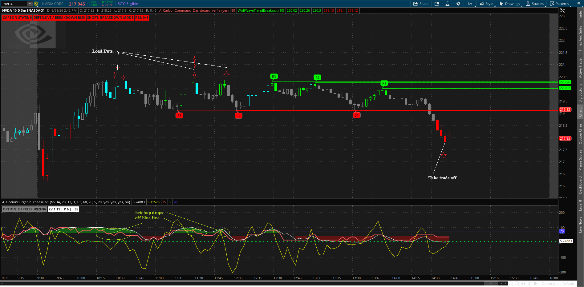Open the Drawings menu

(510, 4)
